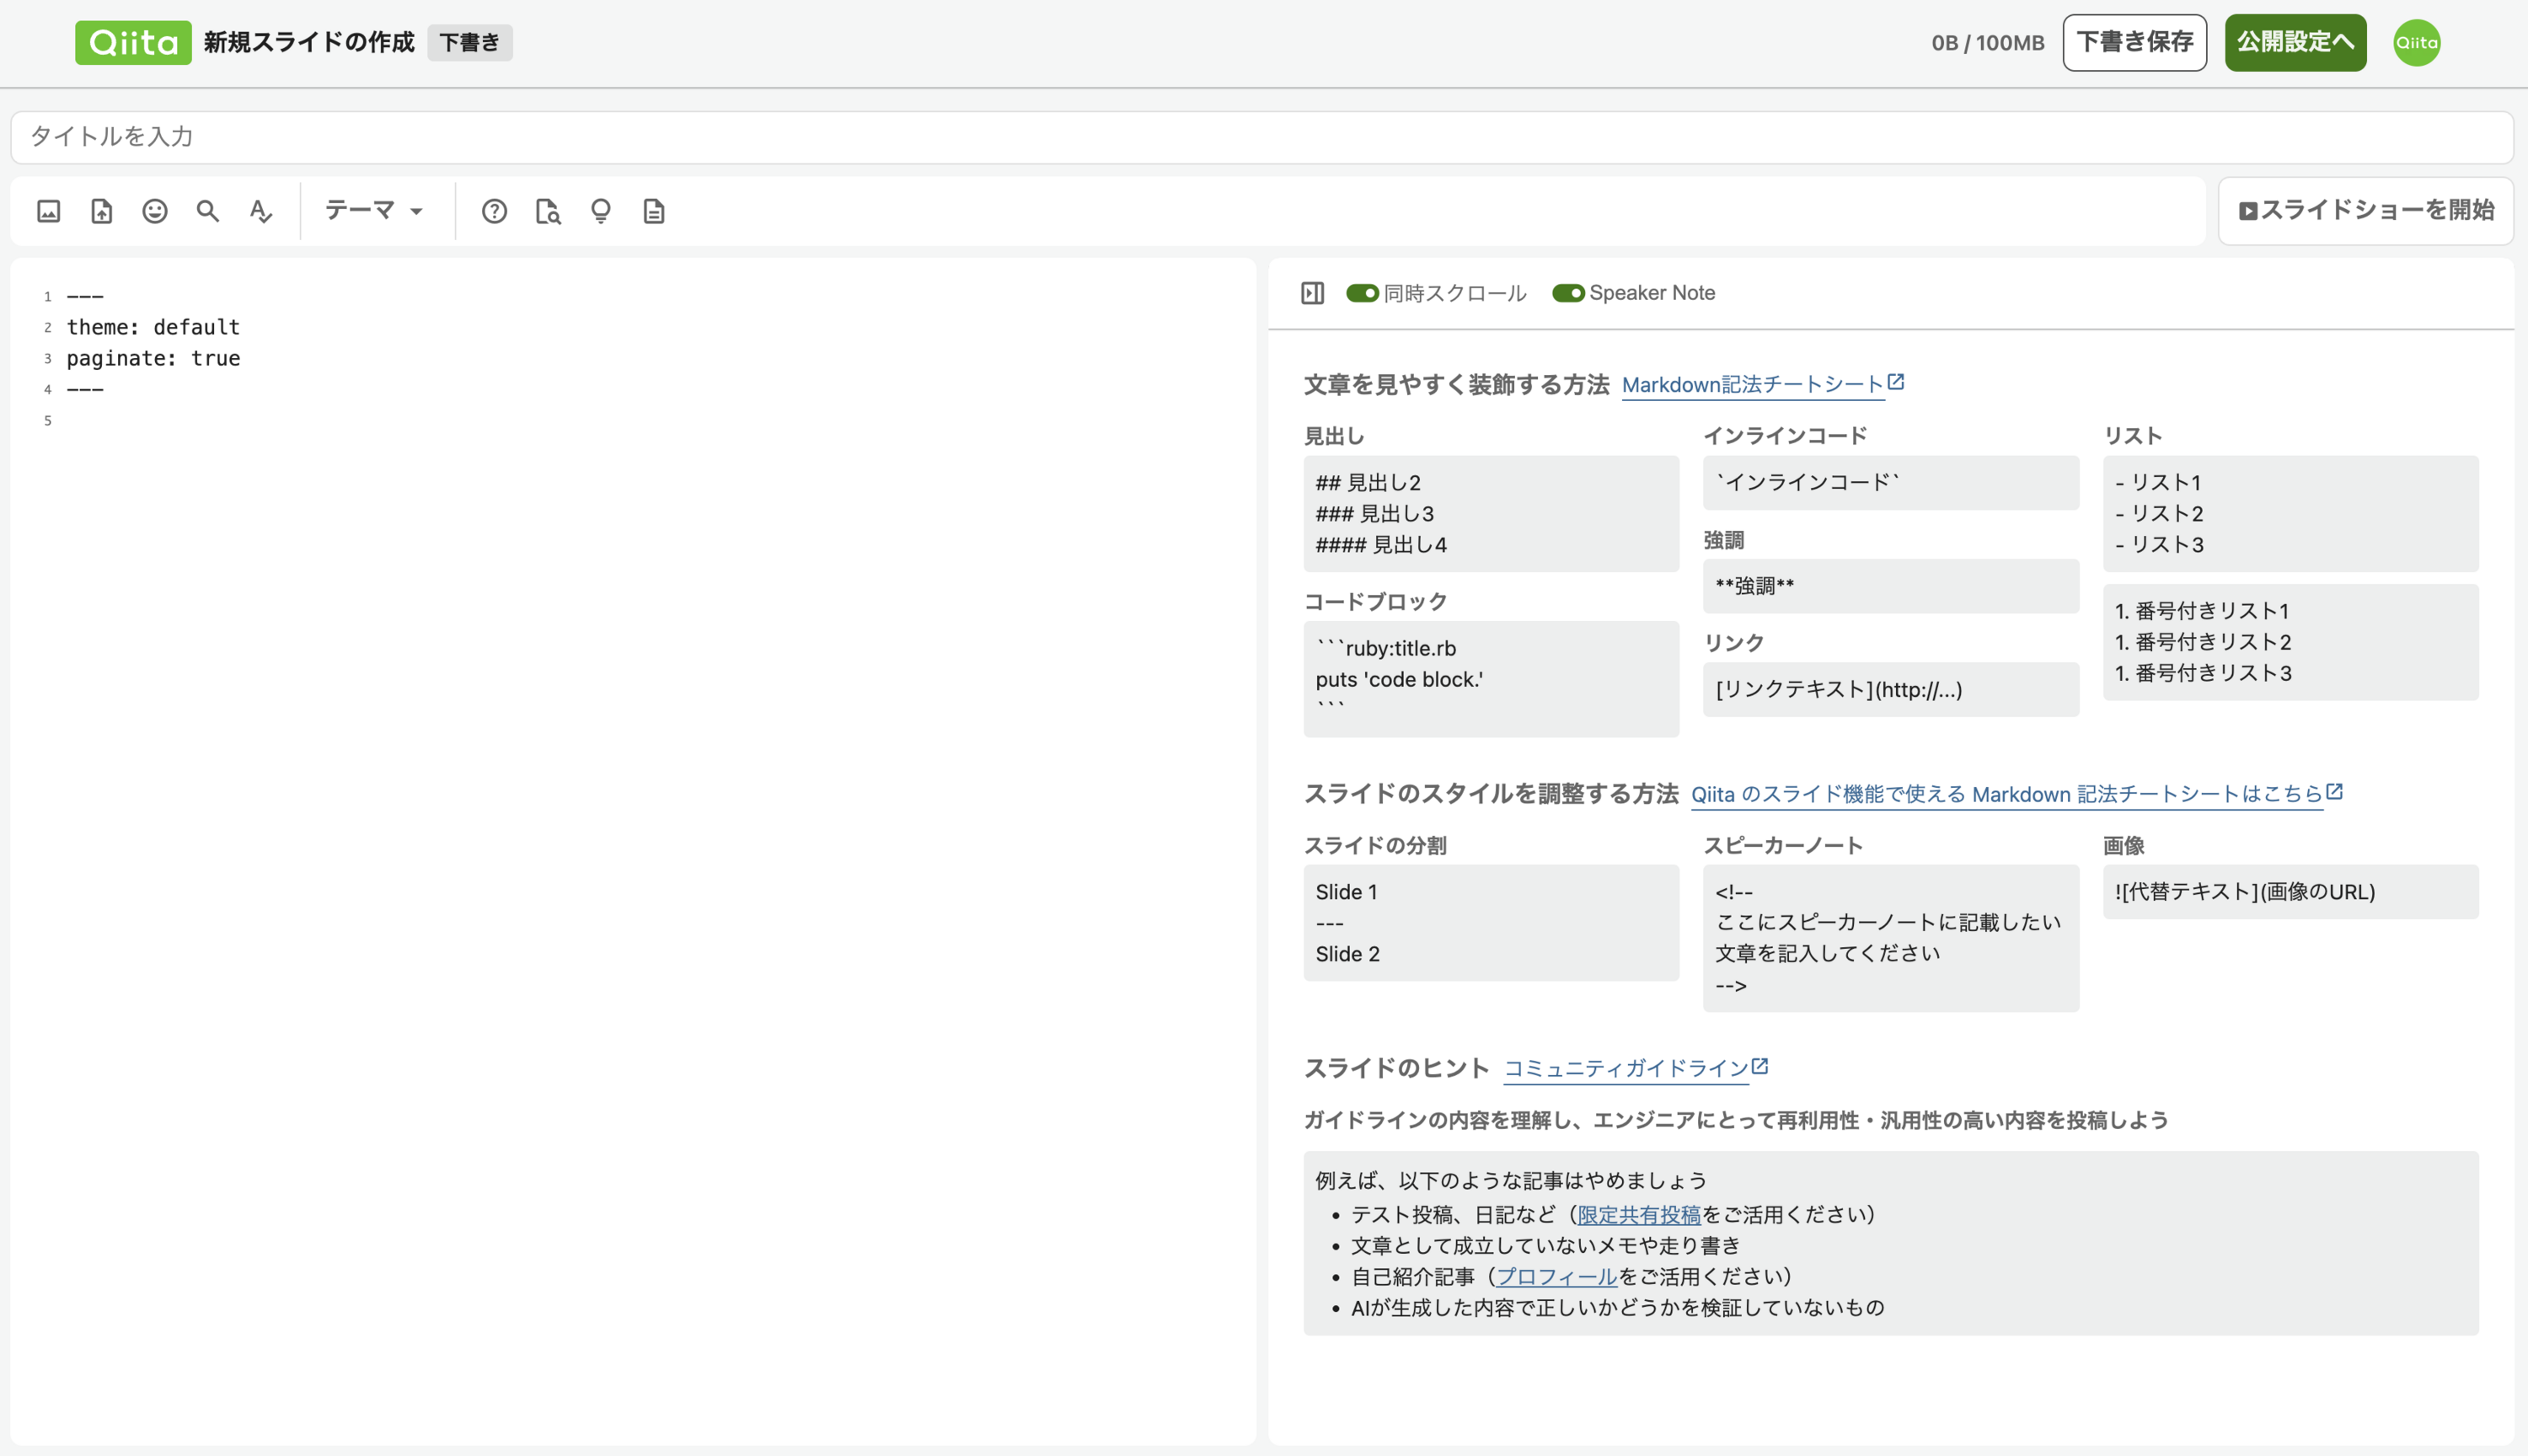
Task: Click the lightbulb hints icon
Action: point(601,211)
